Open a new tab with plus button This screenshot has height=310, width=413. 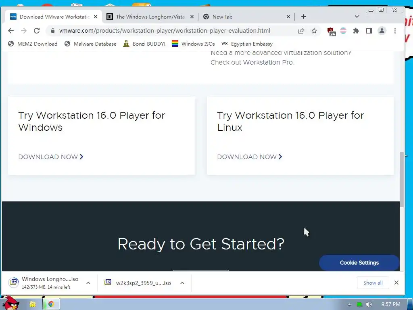[304, 17]
